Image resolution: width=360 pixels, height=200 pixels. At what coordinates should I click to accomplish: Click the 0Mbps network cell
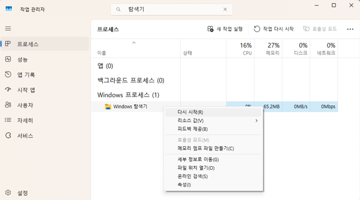[x=324, y=106]
